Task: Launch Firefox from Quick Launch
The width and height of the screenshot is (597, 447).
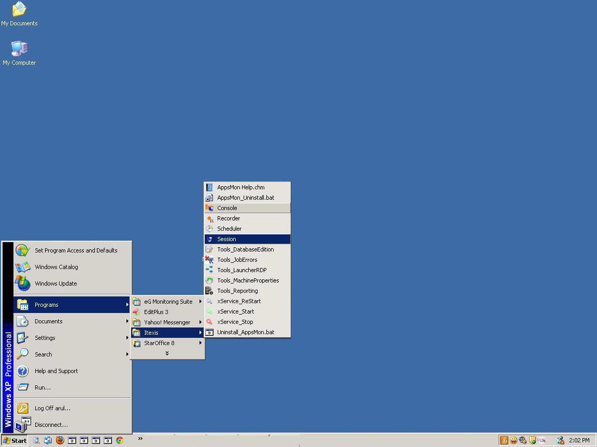Action: [60, 441]
